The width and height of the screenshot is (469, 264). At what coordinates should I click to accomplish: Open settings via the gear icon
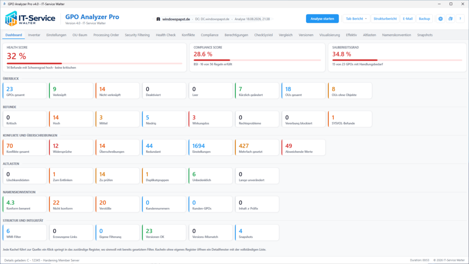[x=440, y=18]
